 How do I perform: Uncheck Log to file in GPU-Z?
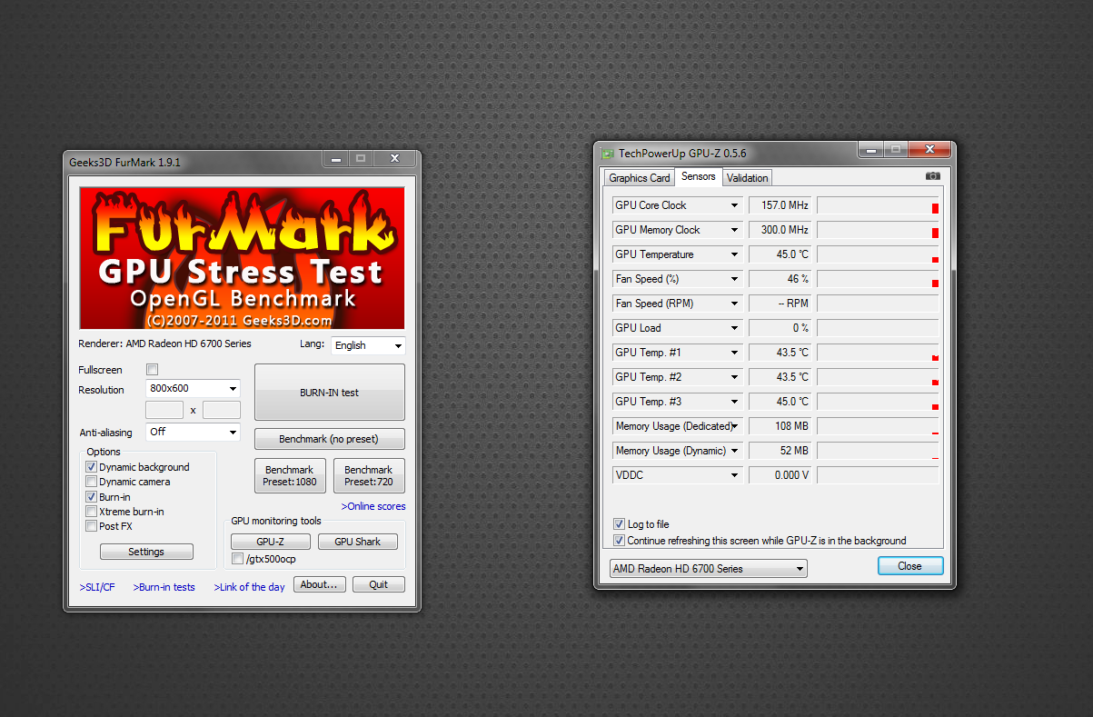619,524
